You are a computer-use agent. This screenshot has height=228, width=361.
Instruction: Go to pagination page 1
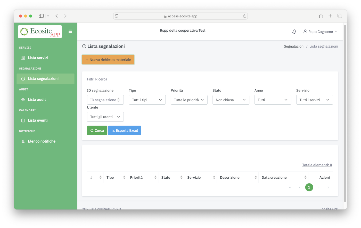point(309,187)
